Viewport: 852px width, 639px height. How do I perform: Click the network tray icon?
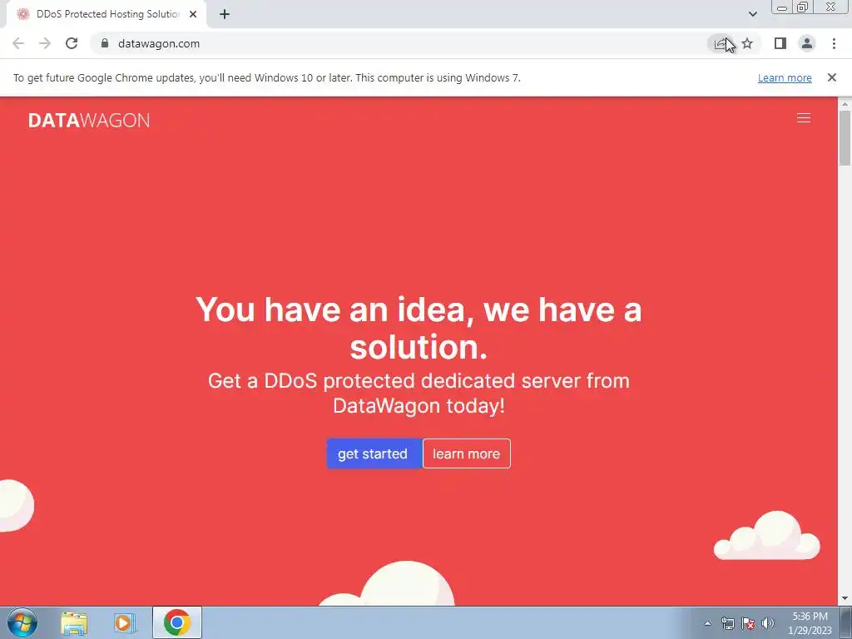tap(727, 623)
